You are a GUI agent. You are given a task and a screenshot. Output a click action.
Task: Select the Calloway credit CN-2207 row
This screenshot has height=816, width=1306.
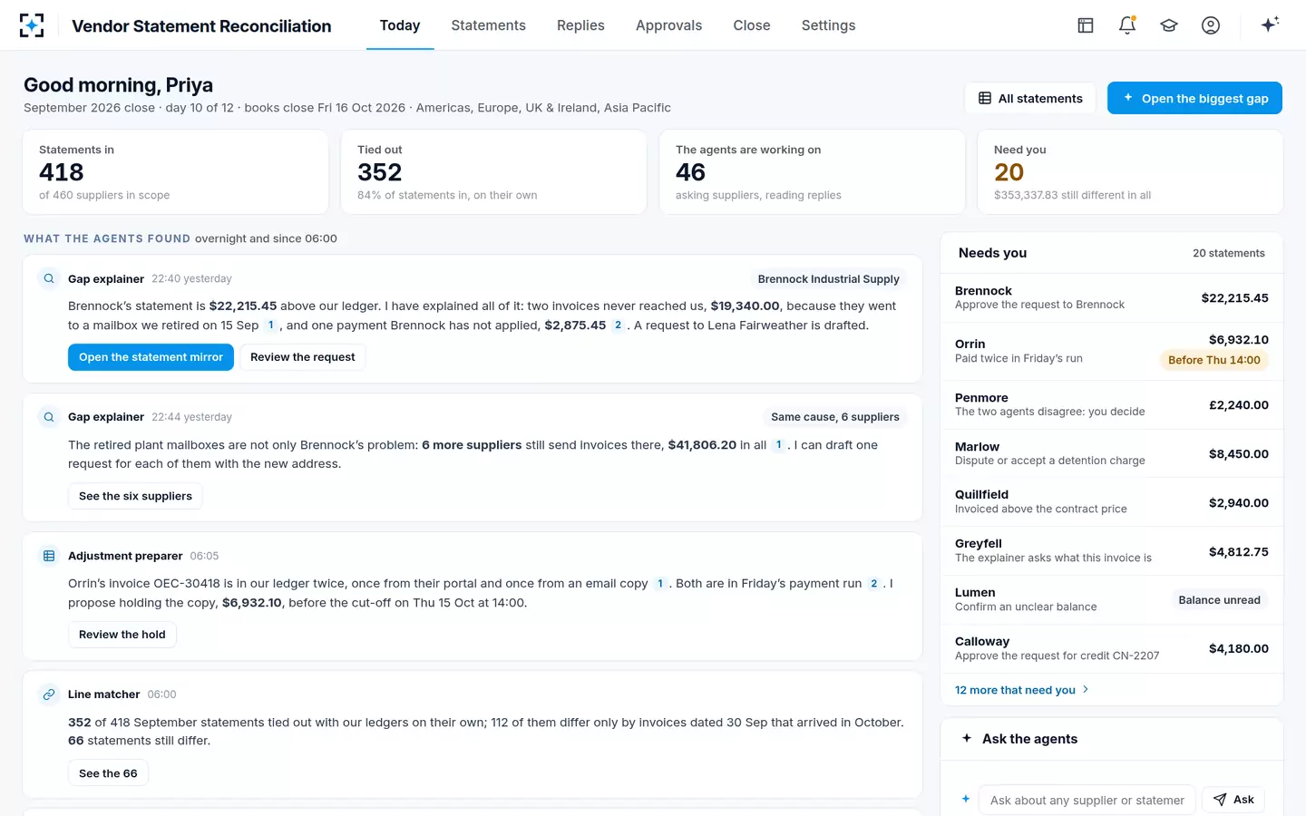pos(1112,649)
